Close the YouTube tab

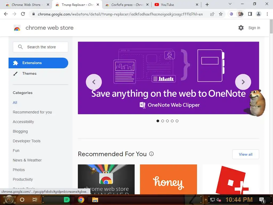click(x=197, y=5)
